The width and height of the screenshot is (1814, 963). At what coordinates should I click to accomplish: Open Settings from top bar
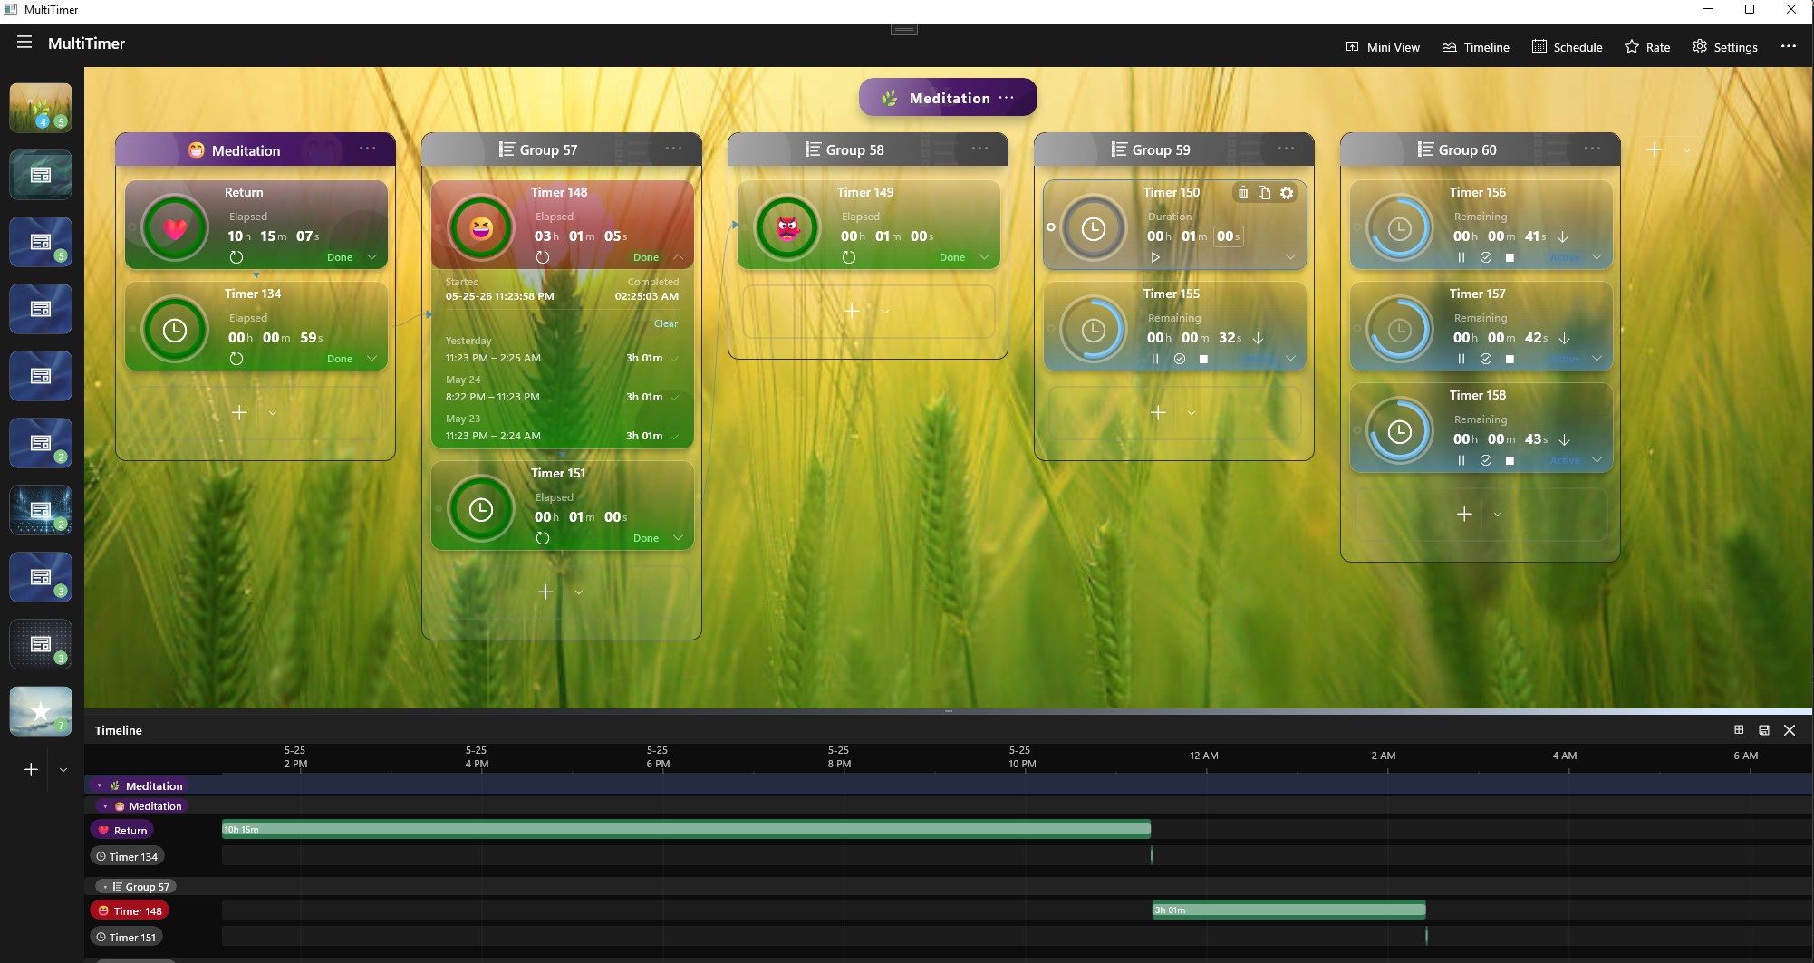pos(1725,47)
